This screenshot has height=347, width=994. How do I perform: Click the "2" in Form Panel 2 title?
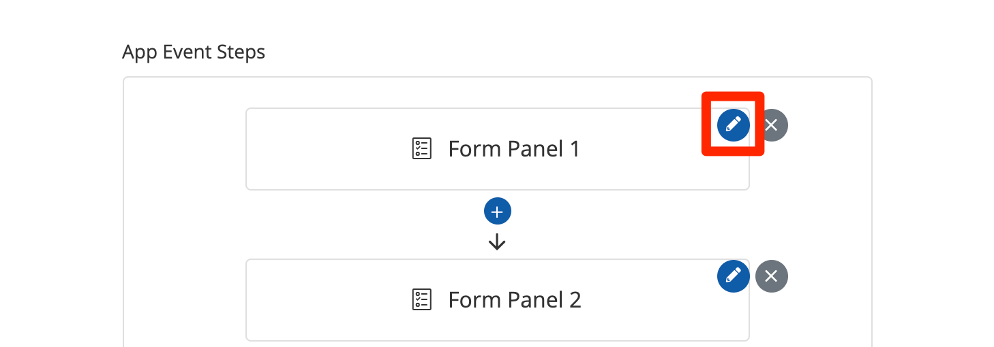coord(574,299)
